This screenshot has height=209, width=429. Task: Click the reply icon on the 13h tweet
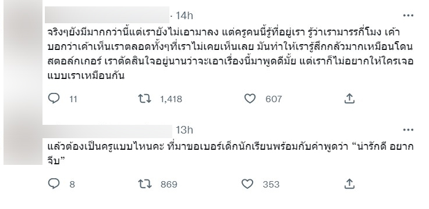click(x=54, y=184)
